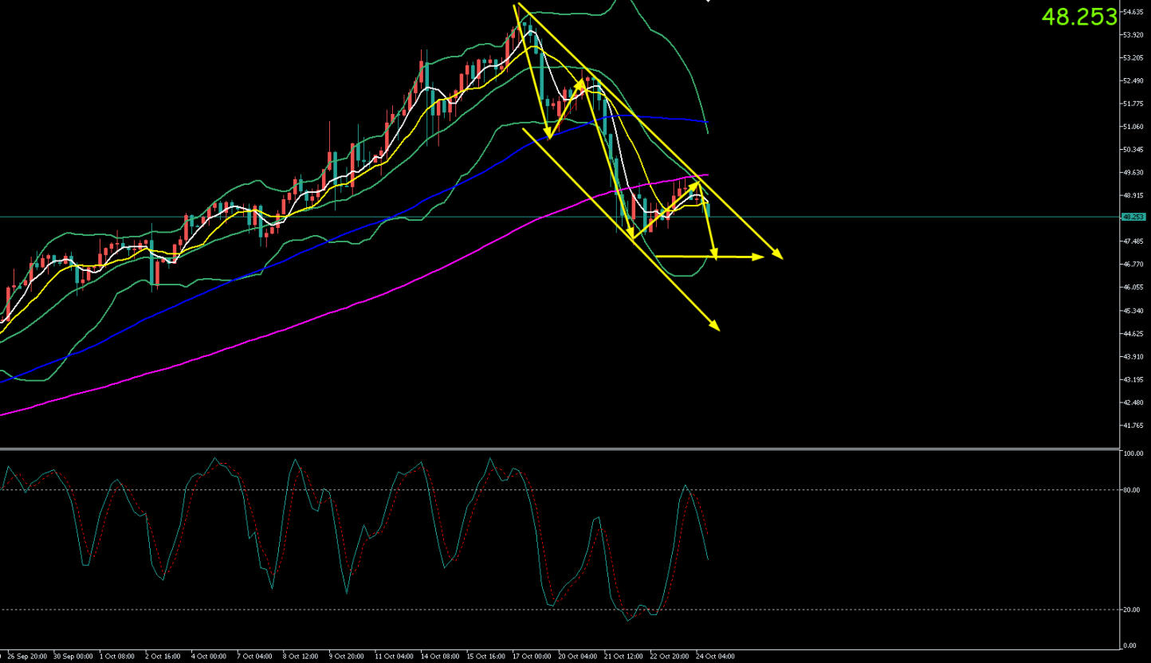Click the 80.00 oscillator level label
The height and width of the screenshot is (663, 1151).
[x=1131, y=490]
